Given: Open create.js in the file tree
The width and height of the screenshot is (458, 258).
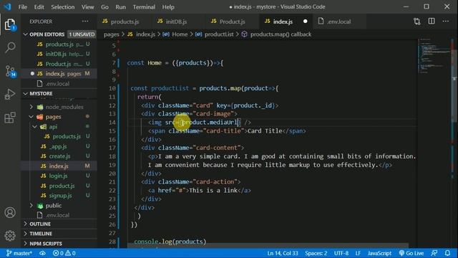Looking at the screenshot, I should (x=59, y=156).
